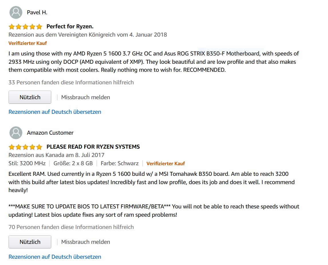
Task: Click the first star in Pavel's rating
Action: tap(12, 26)
